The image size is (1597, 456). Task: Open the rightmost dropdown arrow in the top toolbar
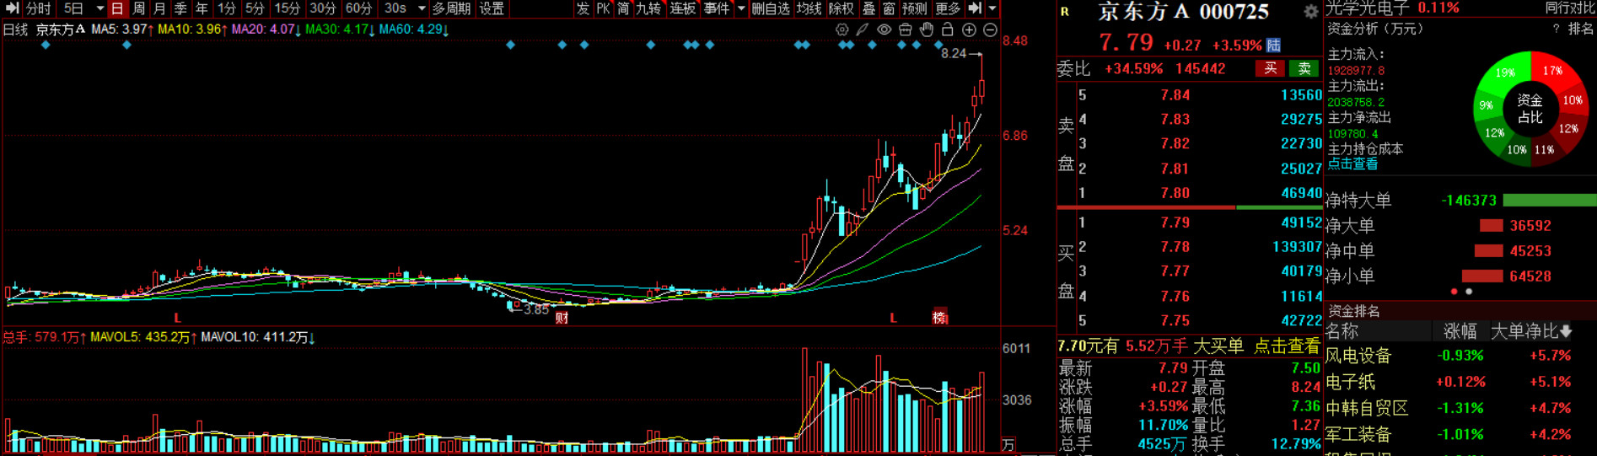(x=992, y=8)
